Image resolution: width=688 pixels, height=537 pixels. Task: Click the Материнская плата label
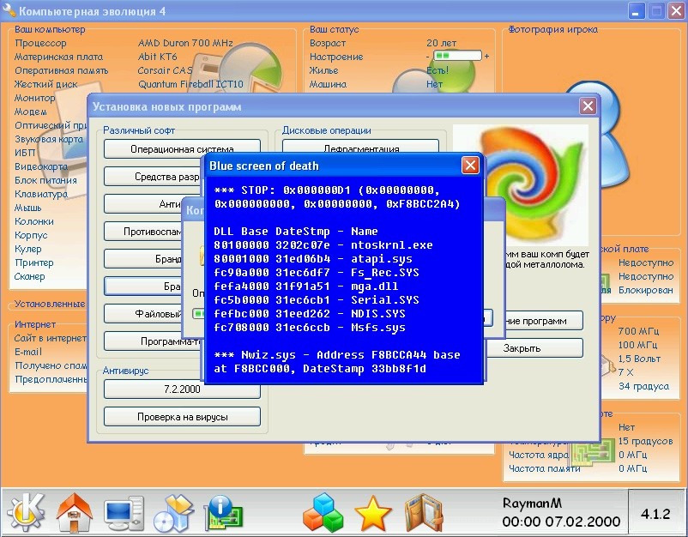[59, 57]
